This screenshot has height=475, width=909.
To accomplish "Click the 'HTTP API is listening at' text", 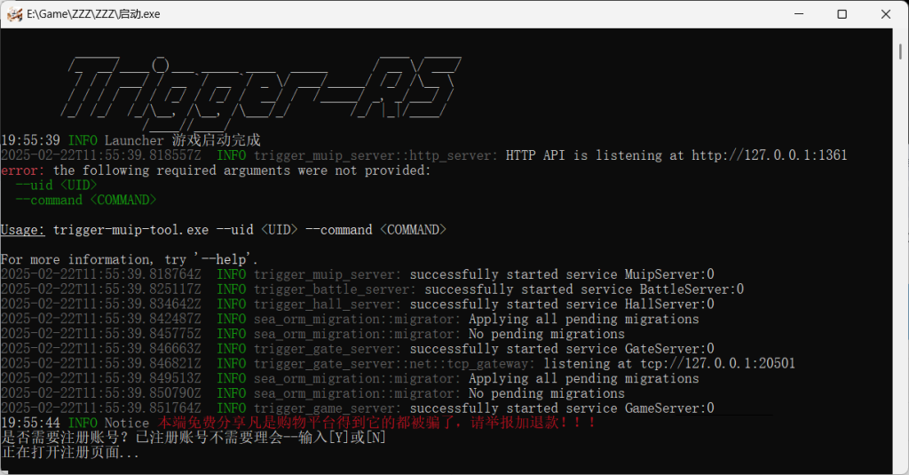I will click(595, 155).
